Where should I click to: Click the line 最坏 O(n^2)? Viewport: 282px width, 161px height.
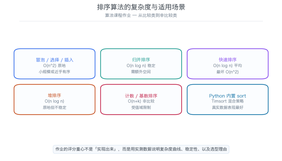tap(228, 72)
